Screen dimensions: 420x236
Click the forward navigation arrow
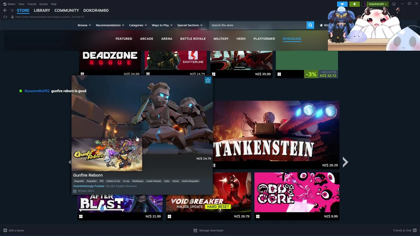[x=12, y=10]
